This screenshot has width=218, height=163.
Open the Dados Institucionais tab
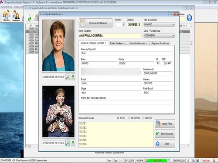139,43
